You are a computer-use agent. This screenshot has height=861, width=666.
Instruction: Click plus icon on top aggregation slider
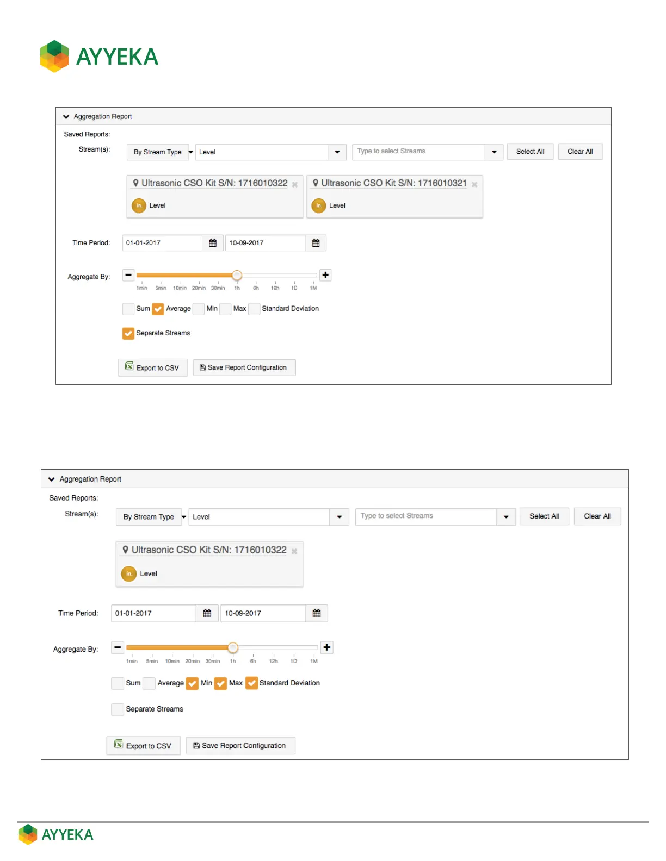[325, 275]
